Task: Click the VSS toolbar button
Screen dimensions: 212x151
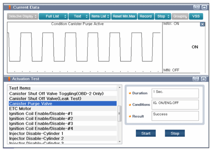Action: coord(196,16)
